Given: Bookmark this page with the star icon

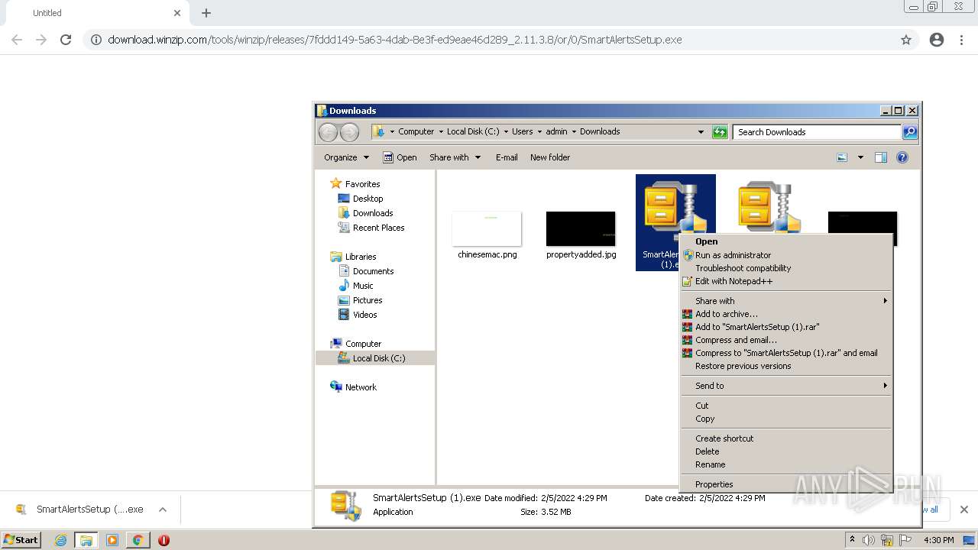Looking at the screenshot, I should tap(906, 40).
